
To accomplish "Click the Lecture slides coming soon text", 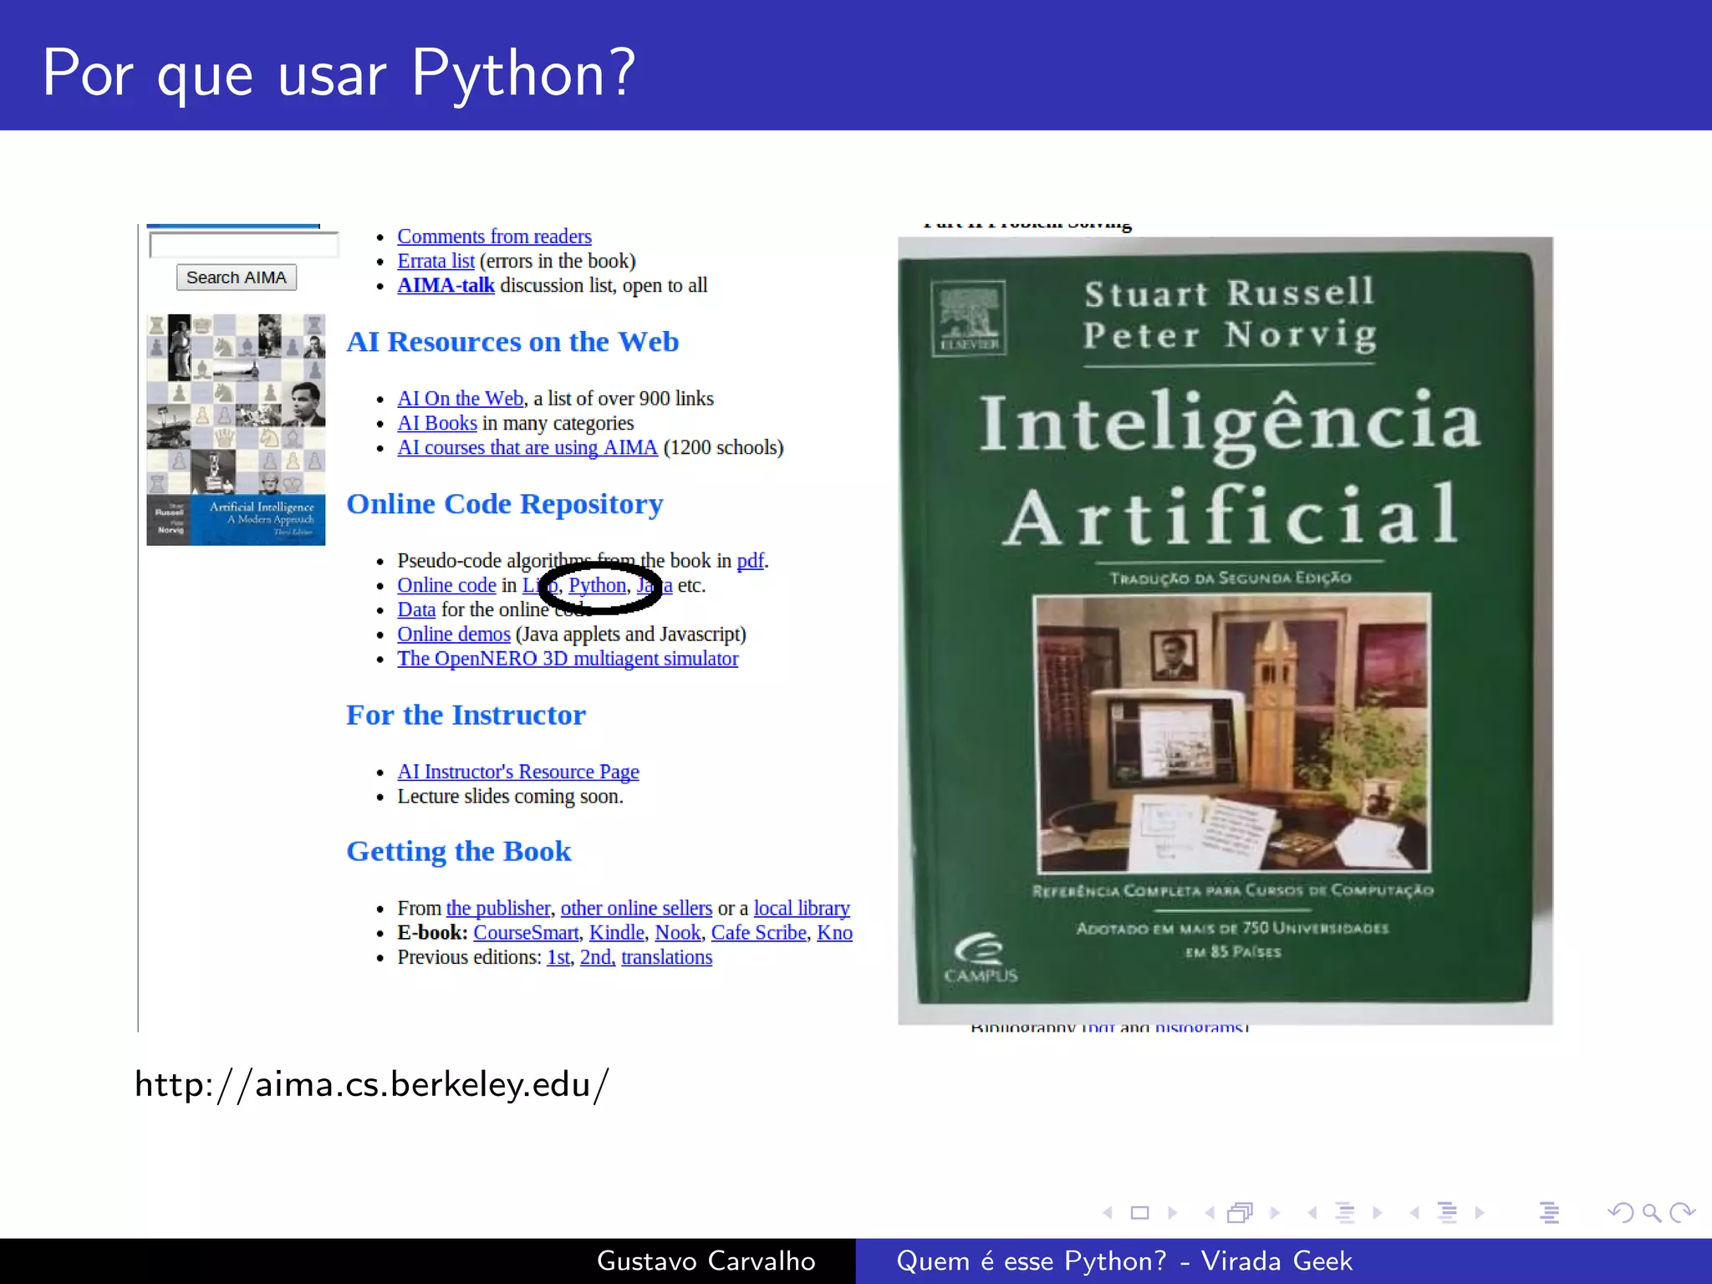I will pyautogui.click(x=510, y=797).
